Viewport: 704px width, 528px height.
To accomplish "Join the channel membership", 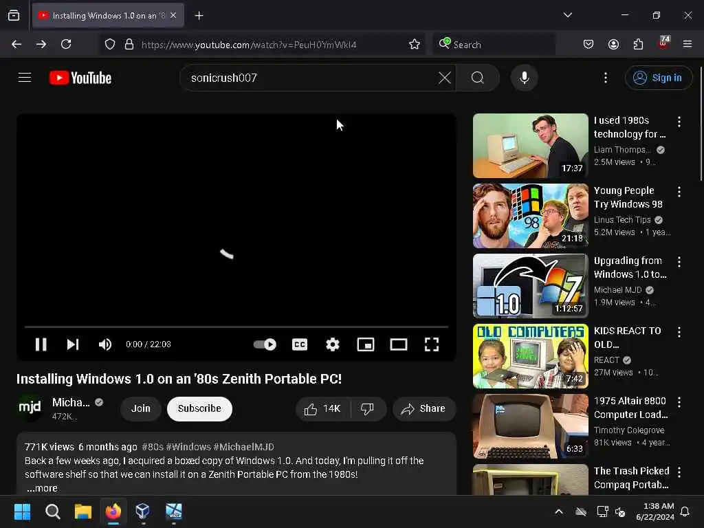I will 140,408.
